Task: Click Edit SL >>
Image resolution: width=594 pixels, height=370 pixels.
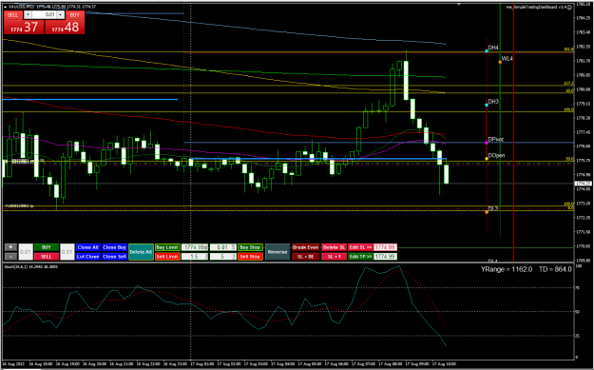Action: click(360, 247)
